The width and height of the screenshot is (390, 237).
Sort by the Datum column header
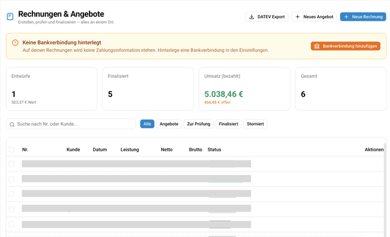tap(100, 149)
